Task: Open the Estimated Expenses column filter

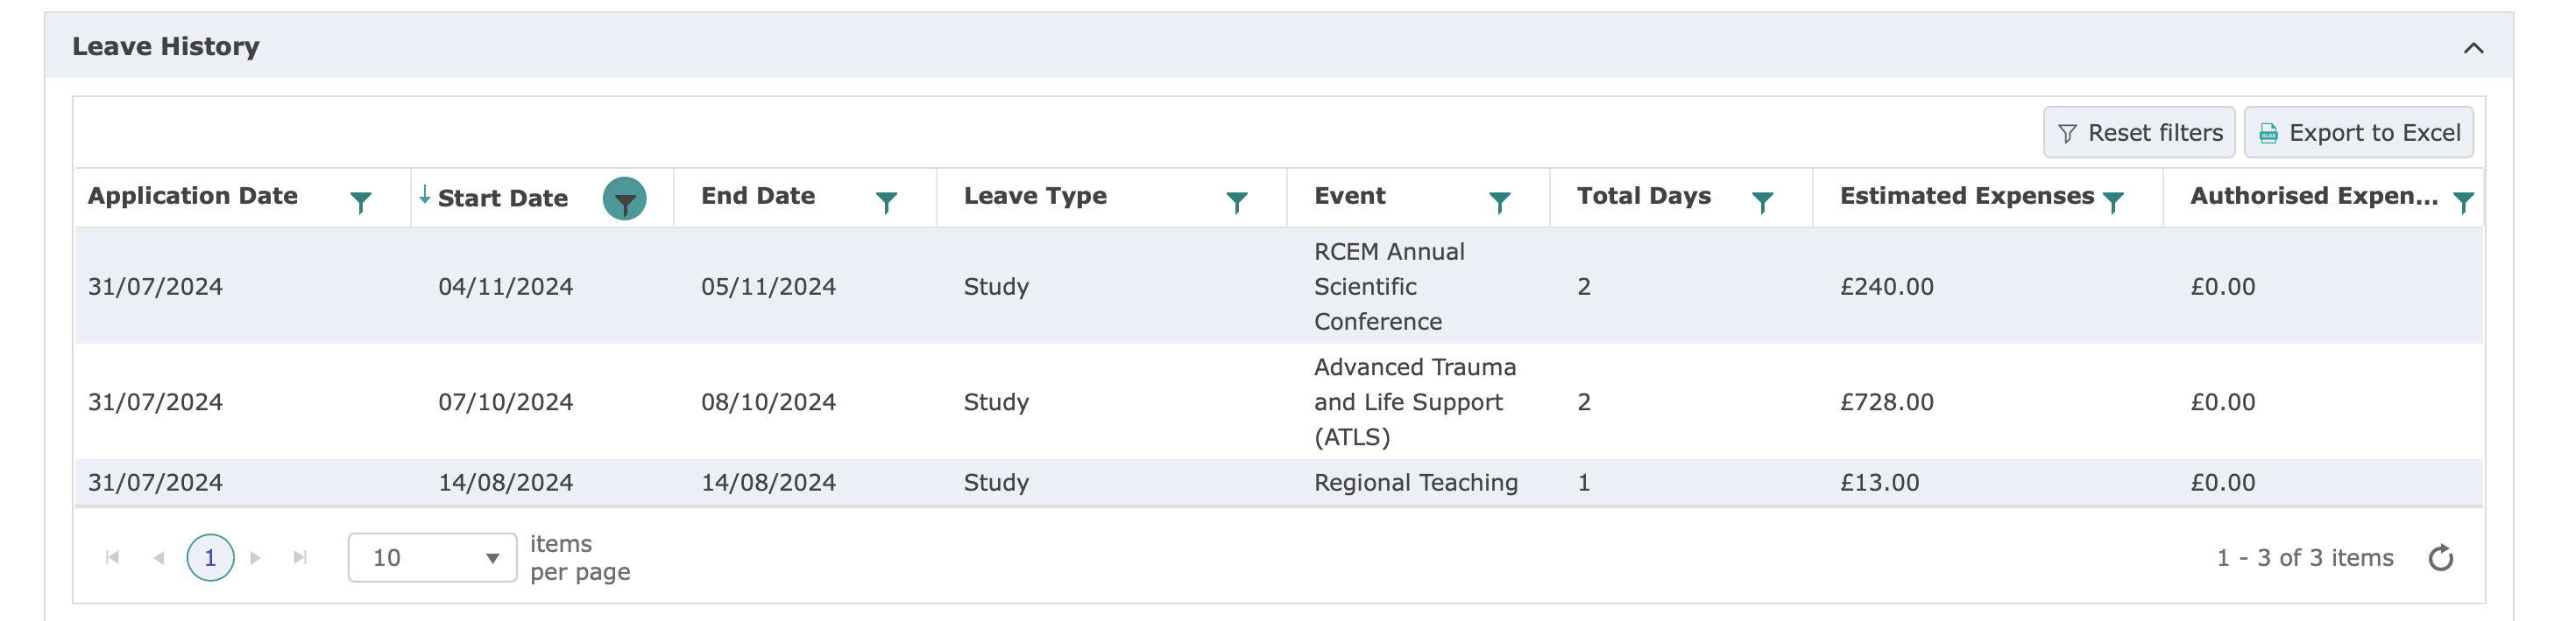Action: [2113, 202]
